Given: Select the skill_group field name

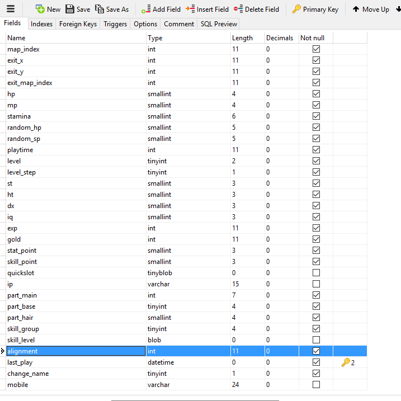Looking at the screenshot, I should click(x=23, y=329).
